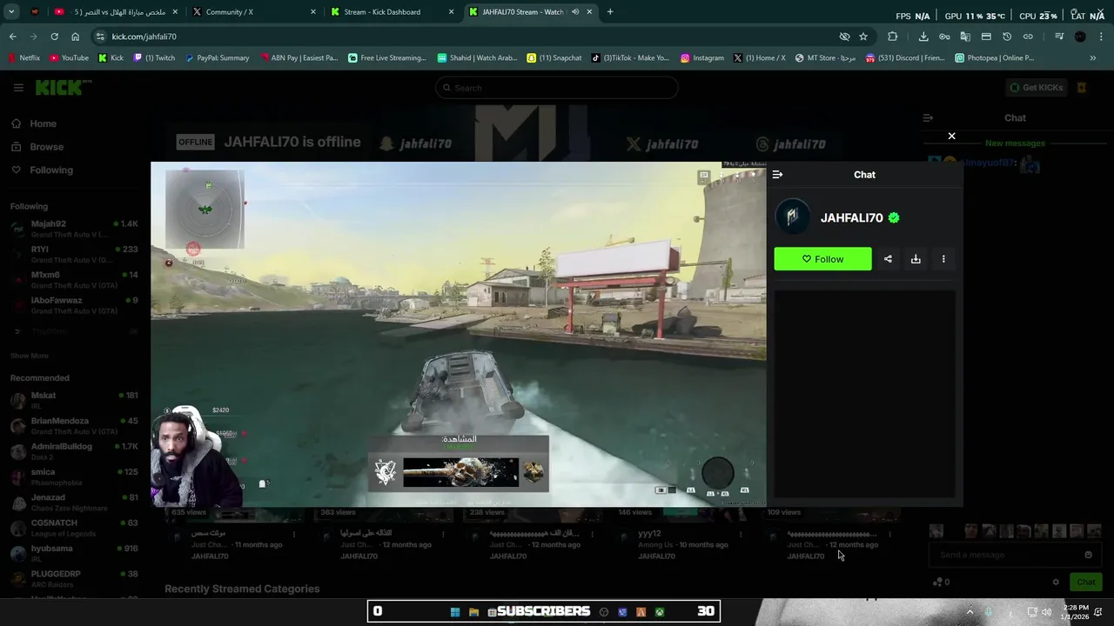Click the JAHFALI70 channel avatar in popup

(x=792, y=217)
